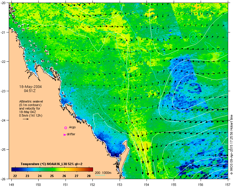Click the 155 longitude axis label
This screenshot has height=187, width=234.
coord(174,185)
